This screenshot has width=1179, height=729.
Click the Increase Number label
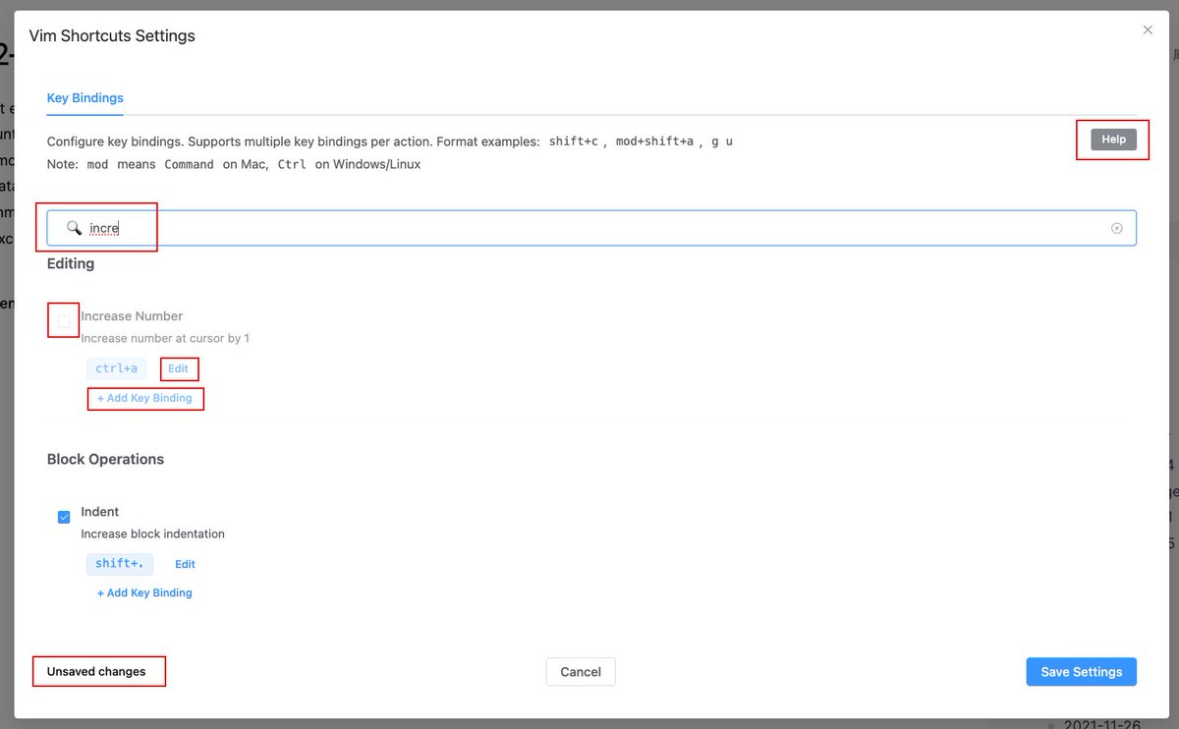click(x=132, y=316)
